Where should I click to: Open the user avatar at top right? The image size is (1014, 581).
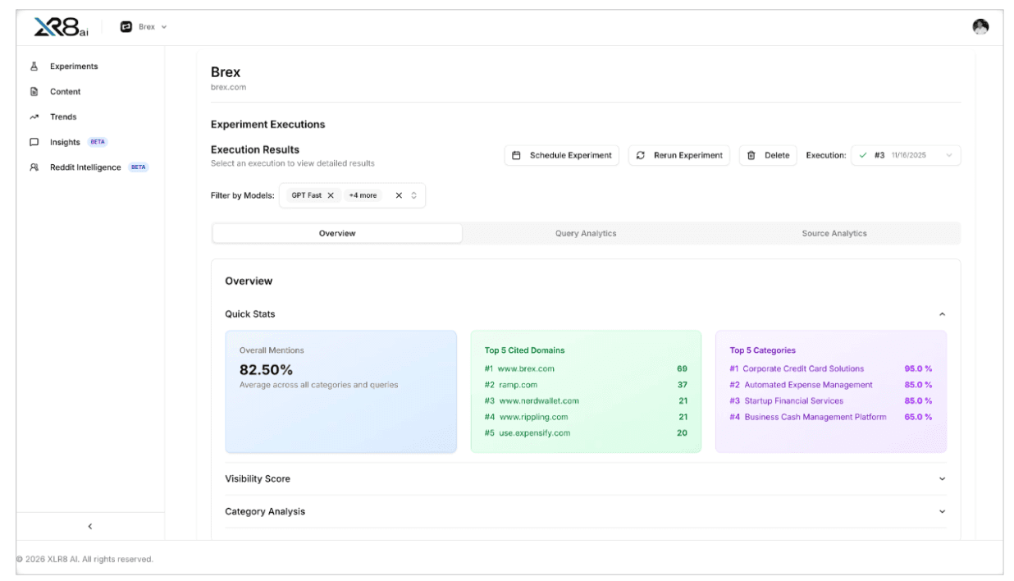pos(980,25)
